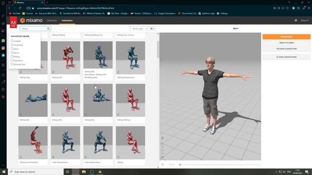Open the browser downloads icon
The width and height of the screenshot is (312, 175).
pos(304,8)
